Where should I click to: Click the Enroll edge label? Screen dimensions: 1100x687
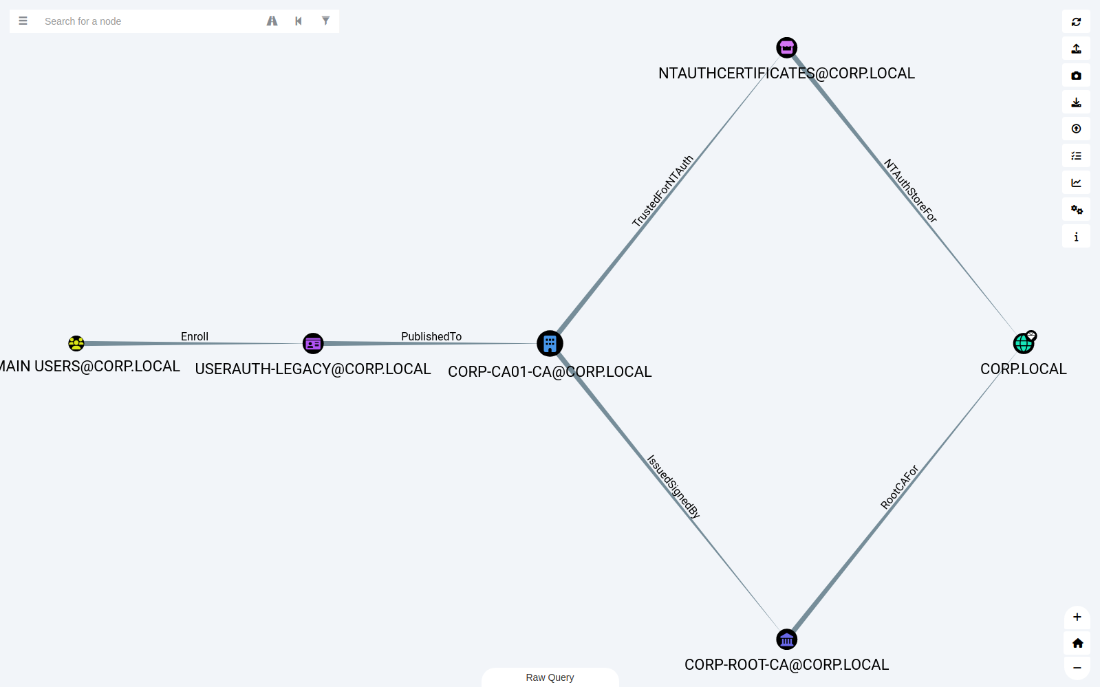point(195,336)
